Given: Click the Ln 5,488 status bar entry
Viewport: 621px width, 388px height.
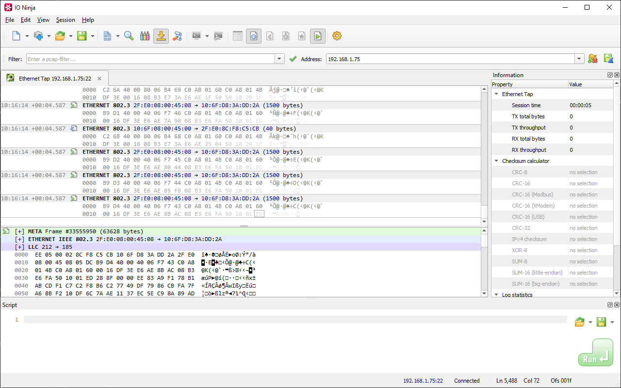Looking at the screenshot, I should (x=507, y=381).
